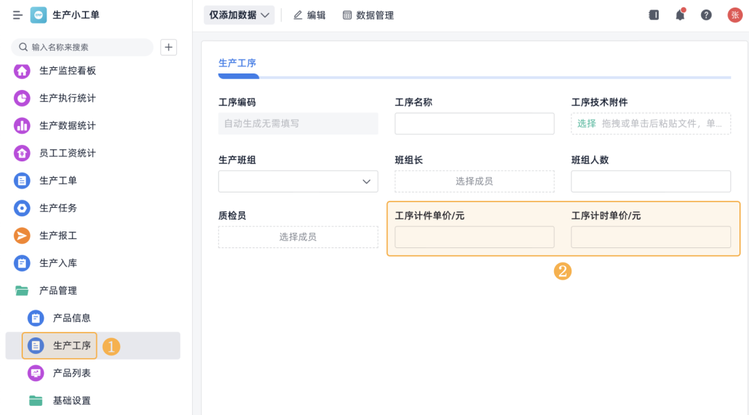The width and height of the screenshot is (749, 415).
Task: Open 生产工单 document icon
Action: click(22, 181)
